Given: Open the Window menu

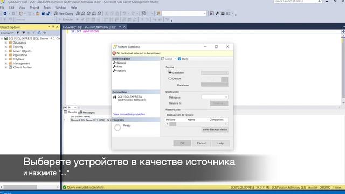Looking at the screenshot, I should click(60, 8).
